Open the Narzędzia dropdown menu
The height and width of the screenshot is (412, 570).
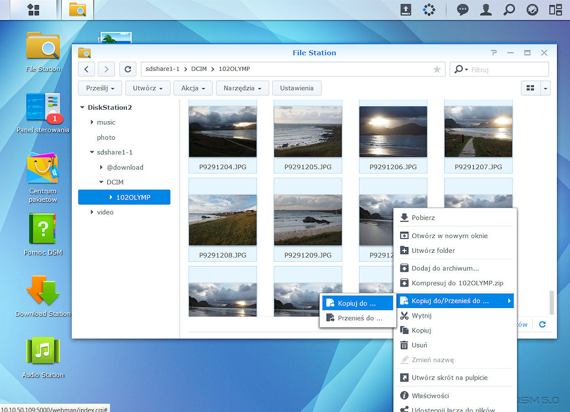(242, 88)
